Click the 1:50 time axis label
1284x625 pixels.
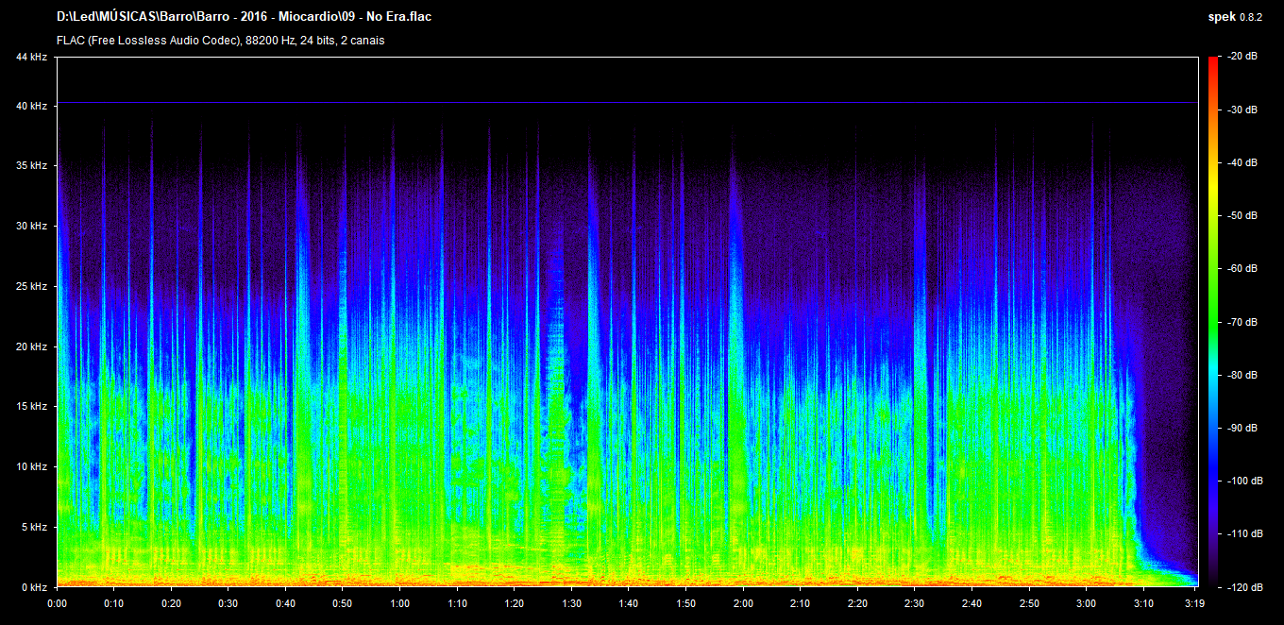pos(685,603)
